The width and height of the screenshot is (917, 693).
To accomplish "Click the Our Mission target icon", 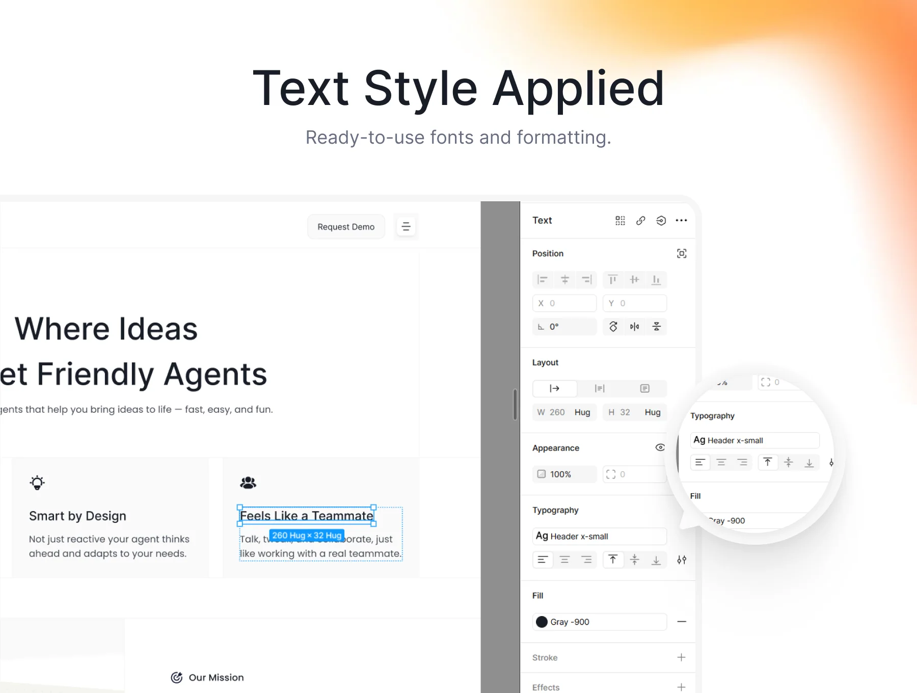I will pos(177,677).
